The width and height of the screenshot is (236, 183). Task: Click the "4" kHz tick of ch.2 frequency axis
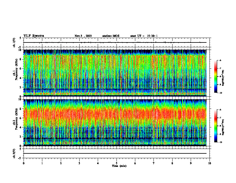21,127
